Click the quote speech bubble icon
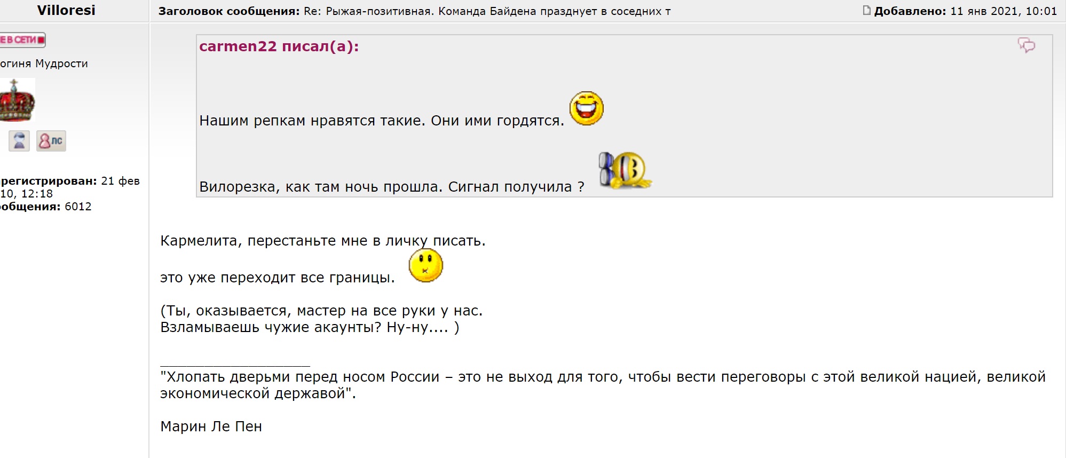This screenshot has height=458, width=1066. [x=1026, y=45]
